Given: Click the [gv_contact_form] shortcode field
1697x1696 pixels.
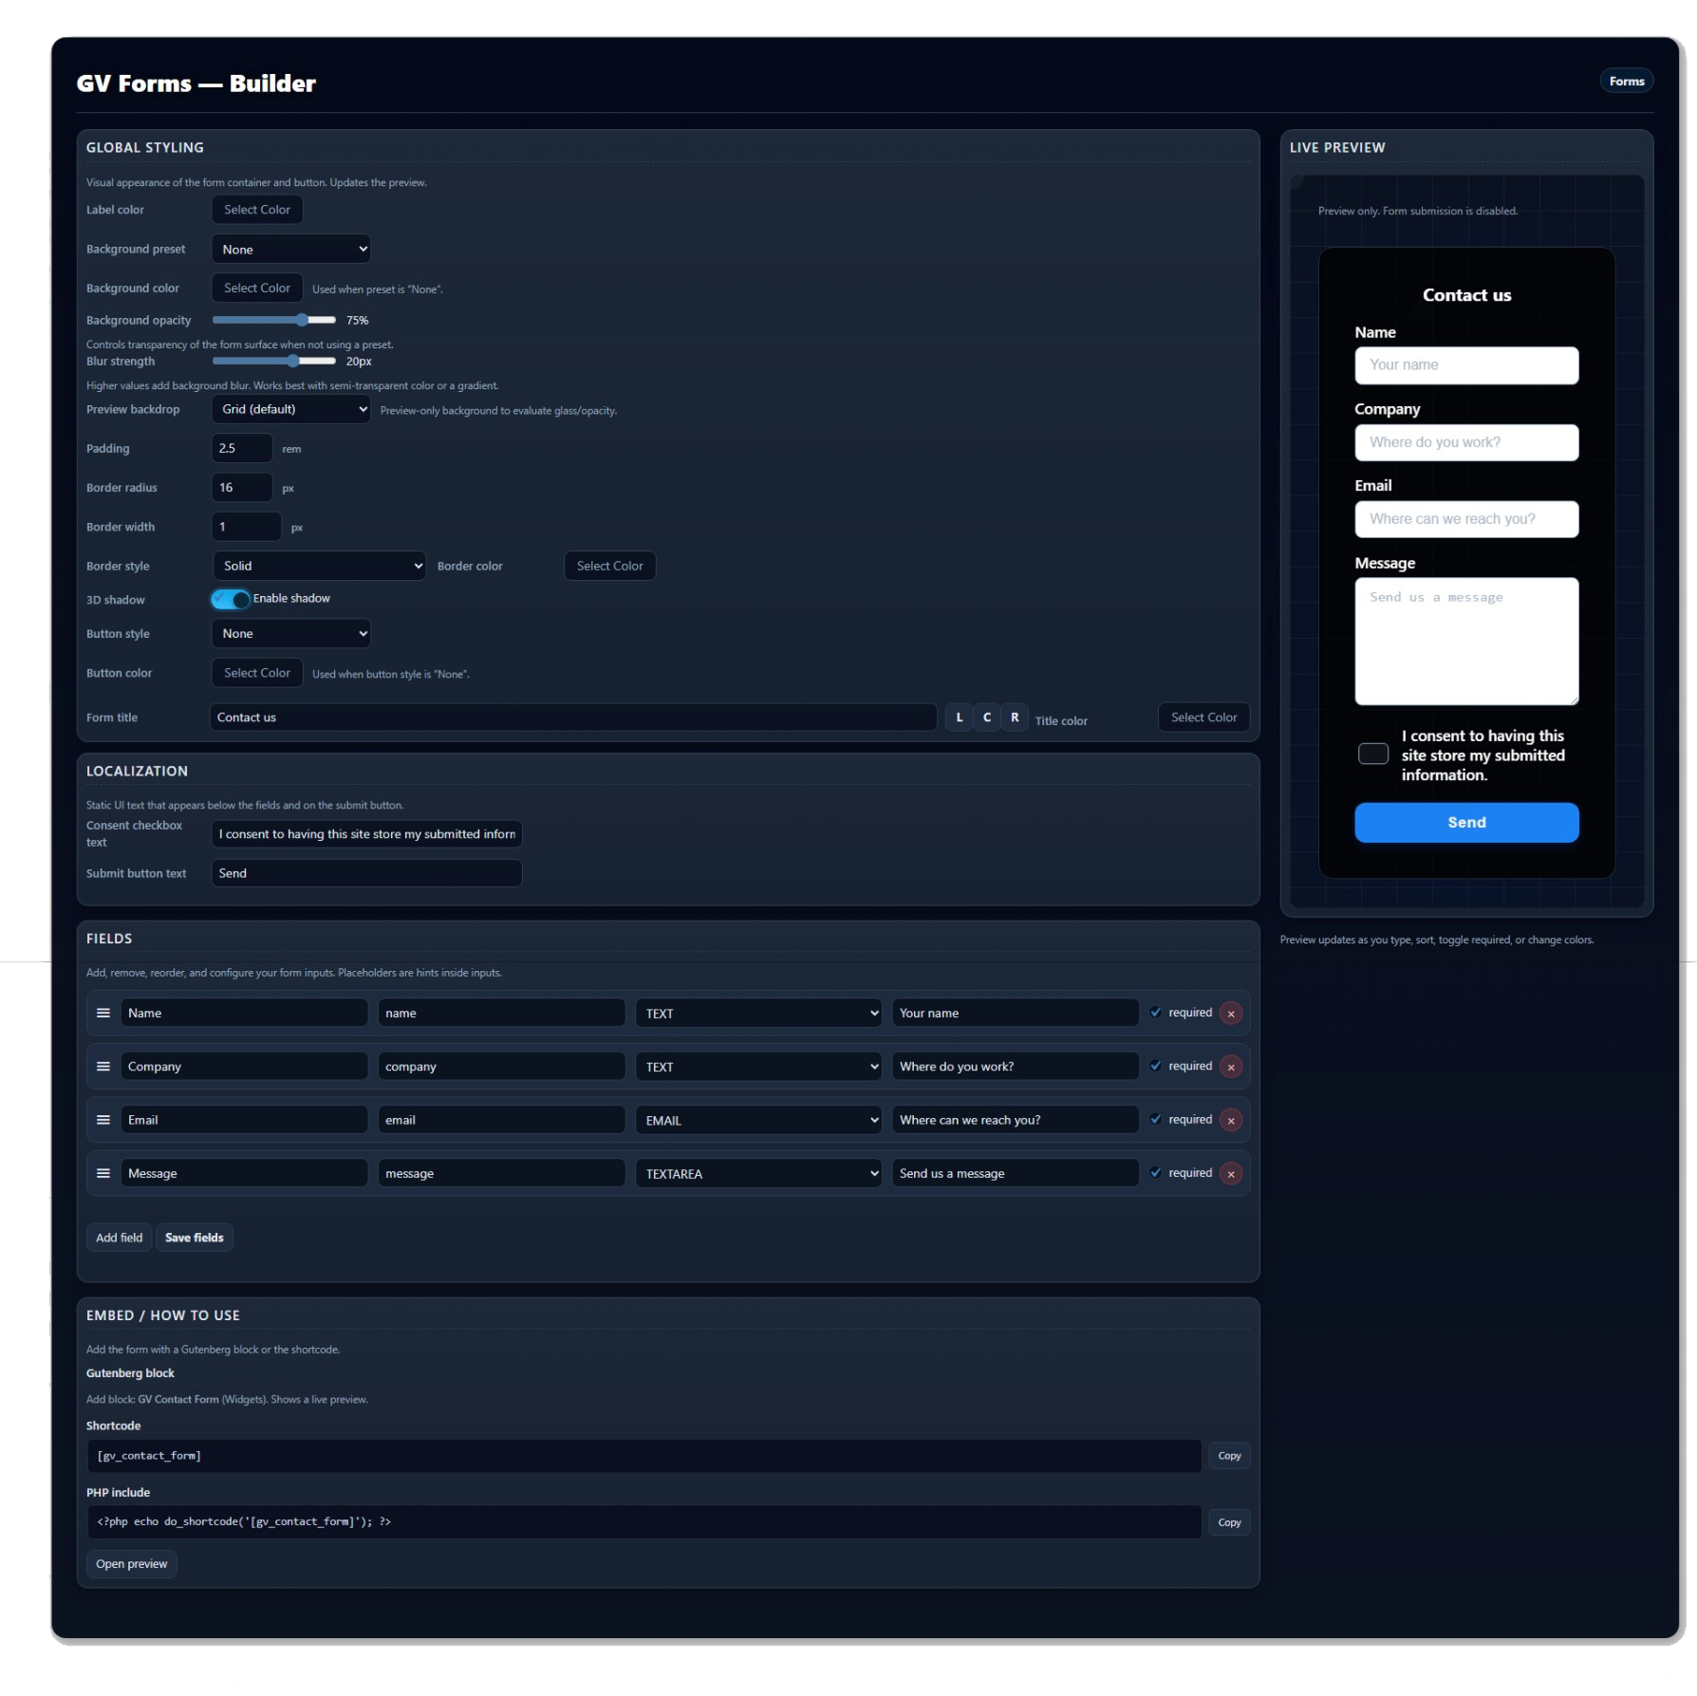Looking at the screenshot, I should [644, 1456].
